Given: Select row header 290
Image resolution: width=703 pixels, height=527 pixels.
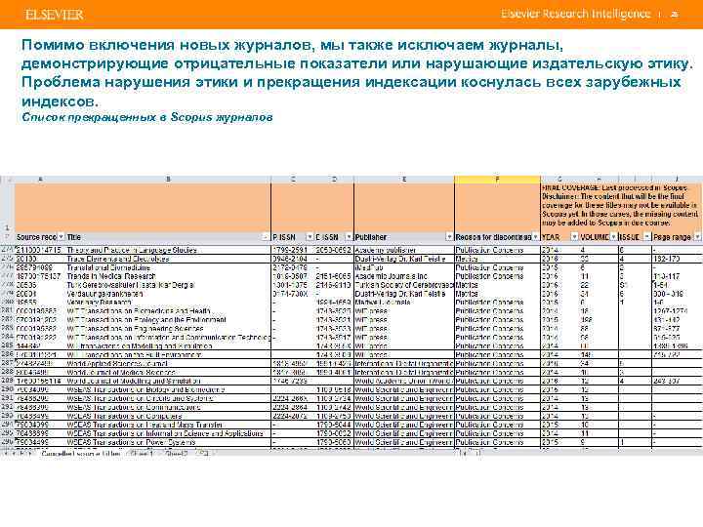Looking at the screenshot, I should pyautogui.click(x=7, y=389).
